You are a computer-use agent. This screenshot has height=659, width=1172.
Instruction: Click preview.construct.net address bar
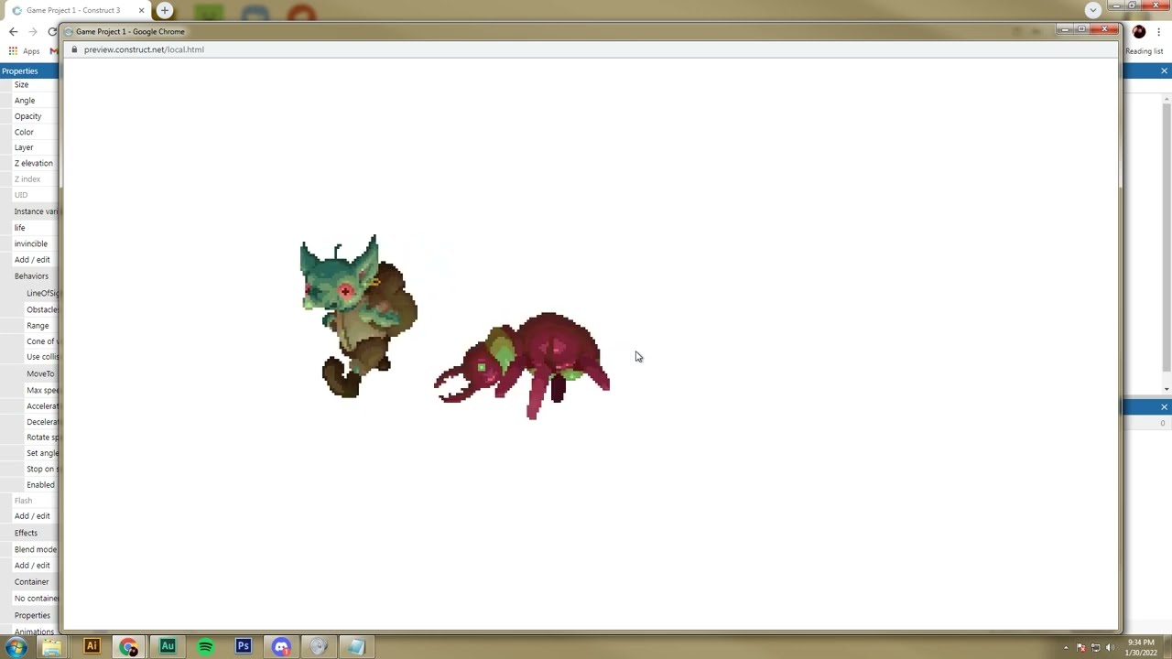[144, 49]
